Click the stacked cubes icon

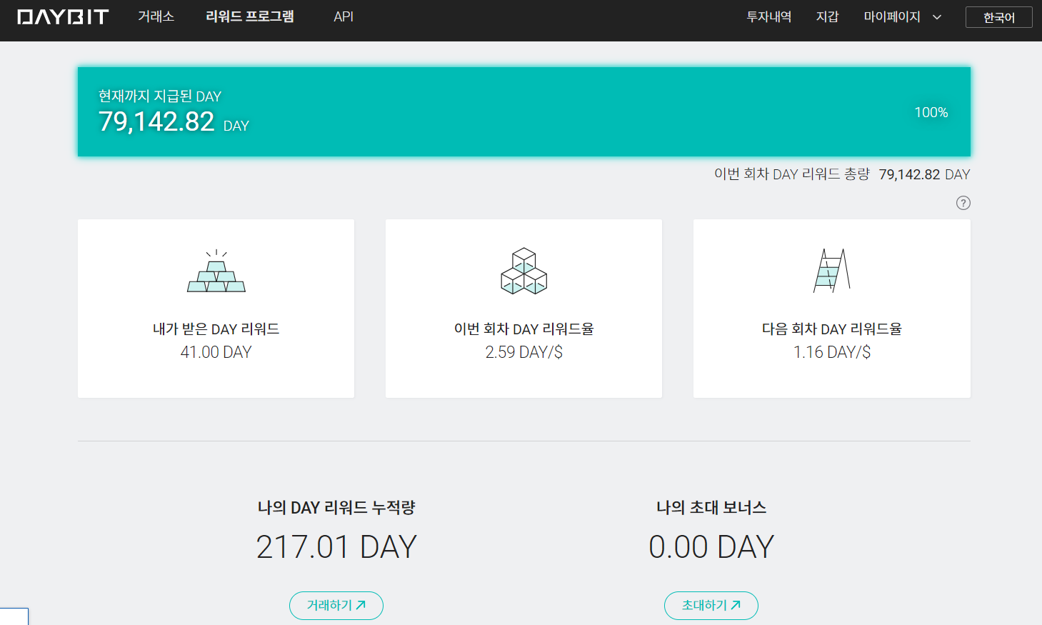click(x=524, y=271)
